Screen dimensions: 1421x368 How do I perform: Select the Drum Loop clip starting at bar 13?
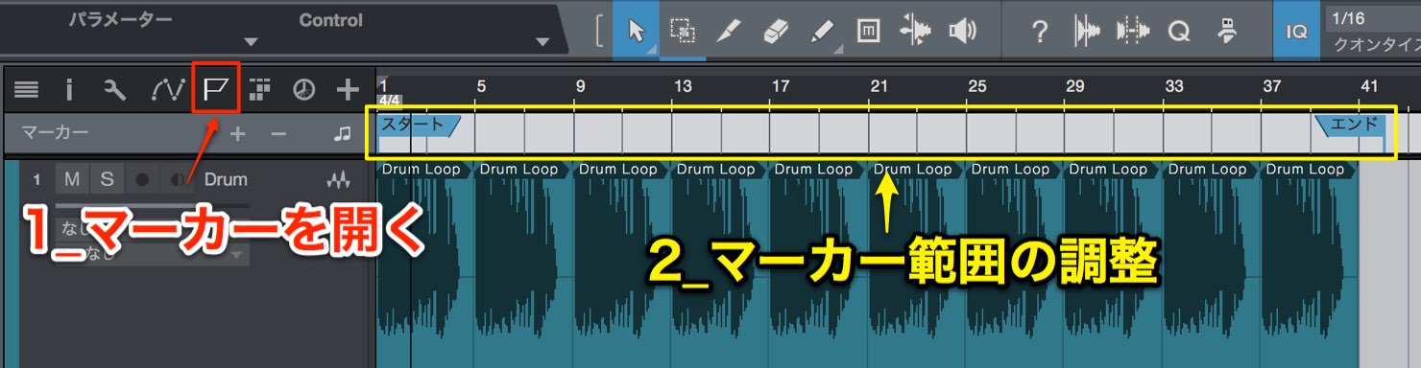[720, 264]
